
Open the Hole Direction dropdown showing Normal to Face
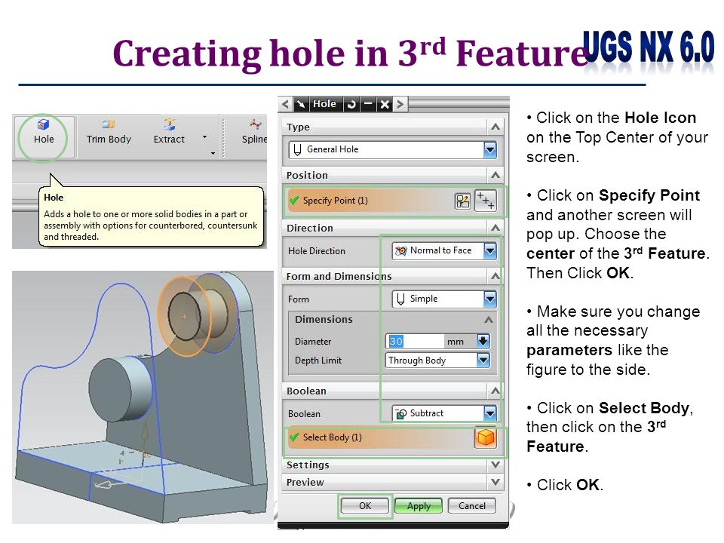[x=444, y=250]
